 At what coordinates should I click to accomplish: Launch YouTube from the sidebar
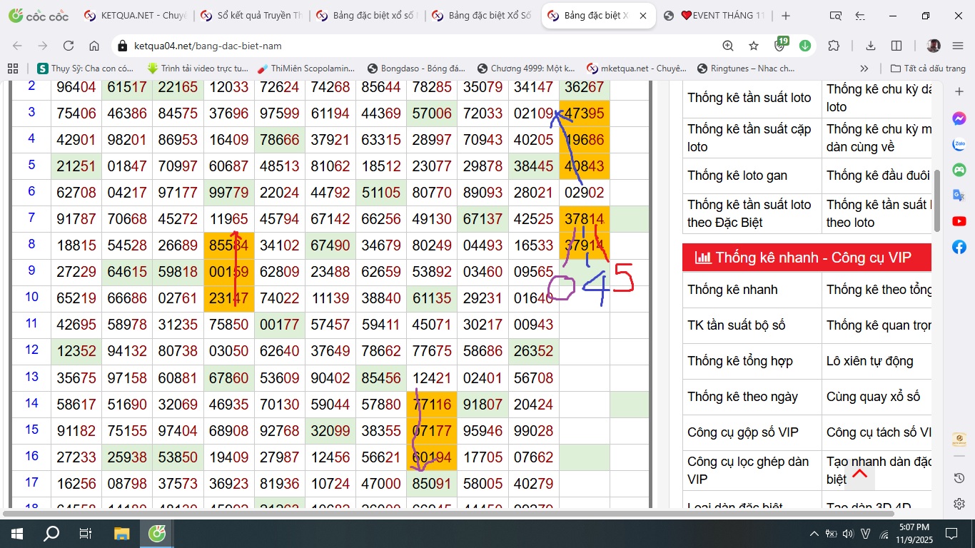pyautogui.click(x=959, y=222)
